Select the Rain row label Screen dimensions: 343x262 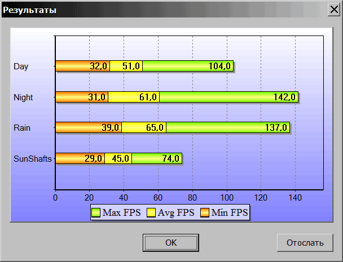[x=22, y=128]
